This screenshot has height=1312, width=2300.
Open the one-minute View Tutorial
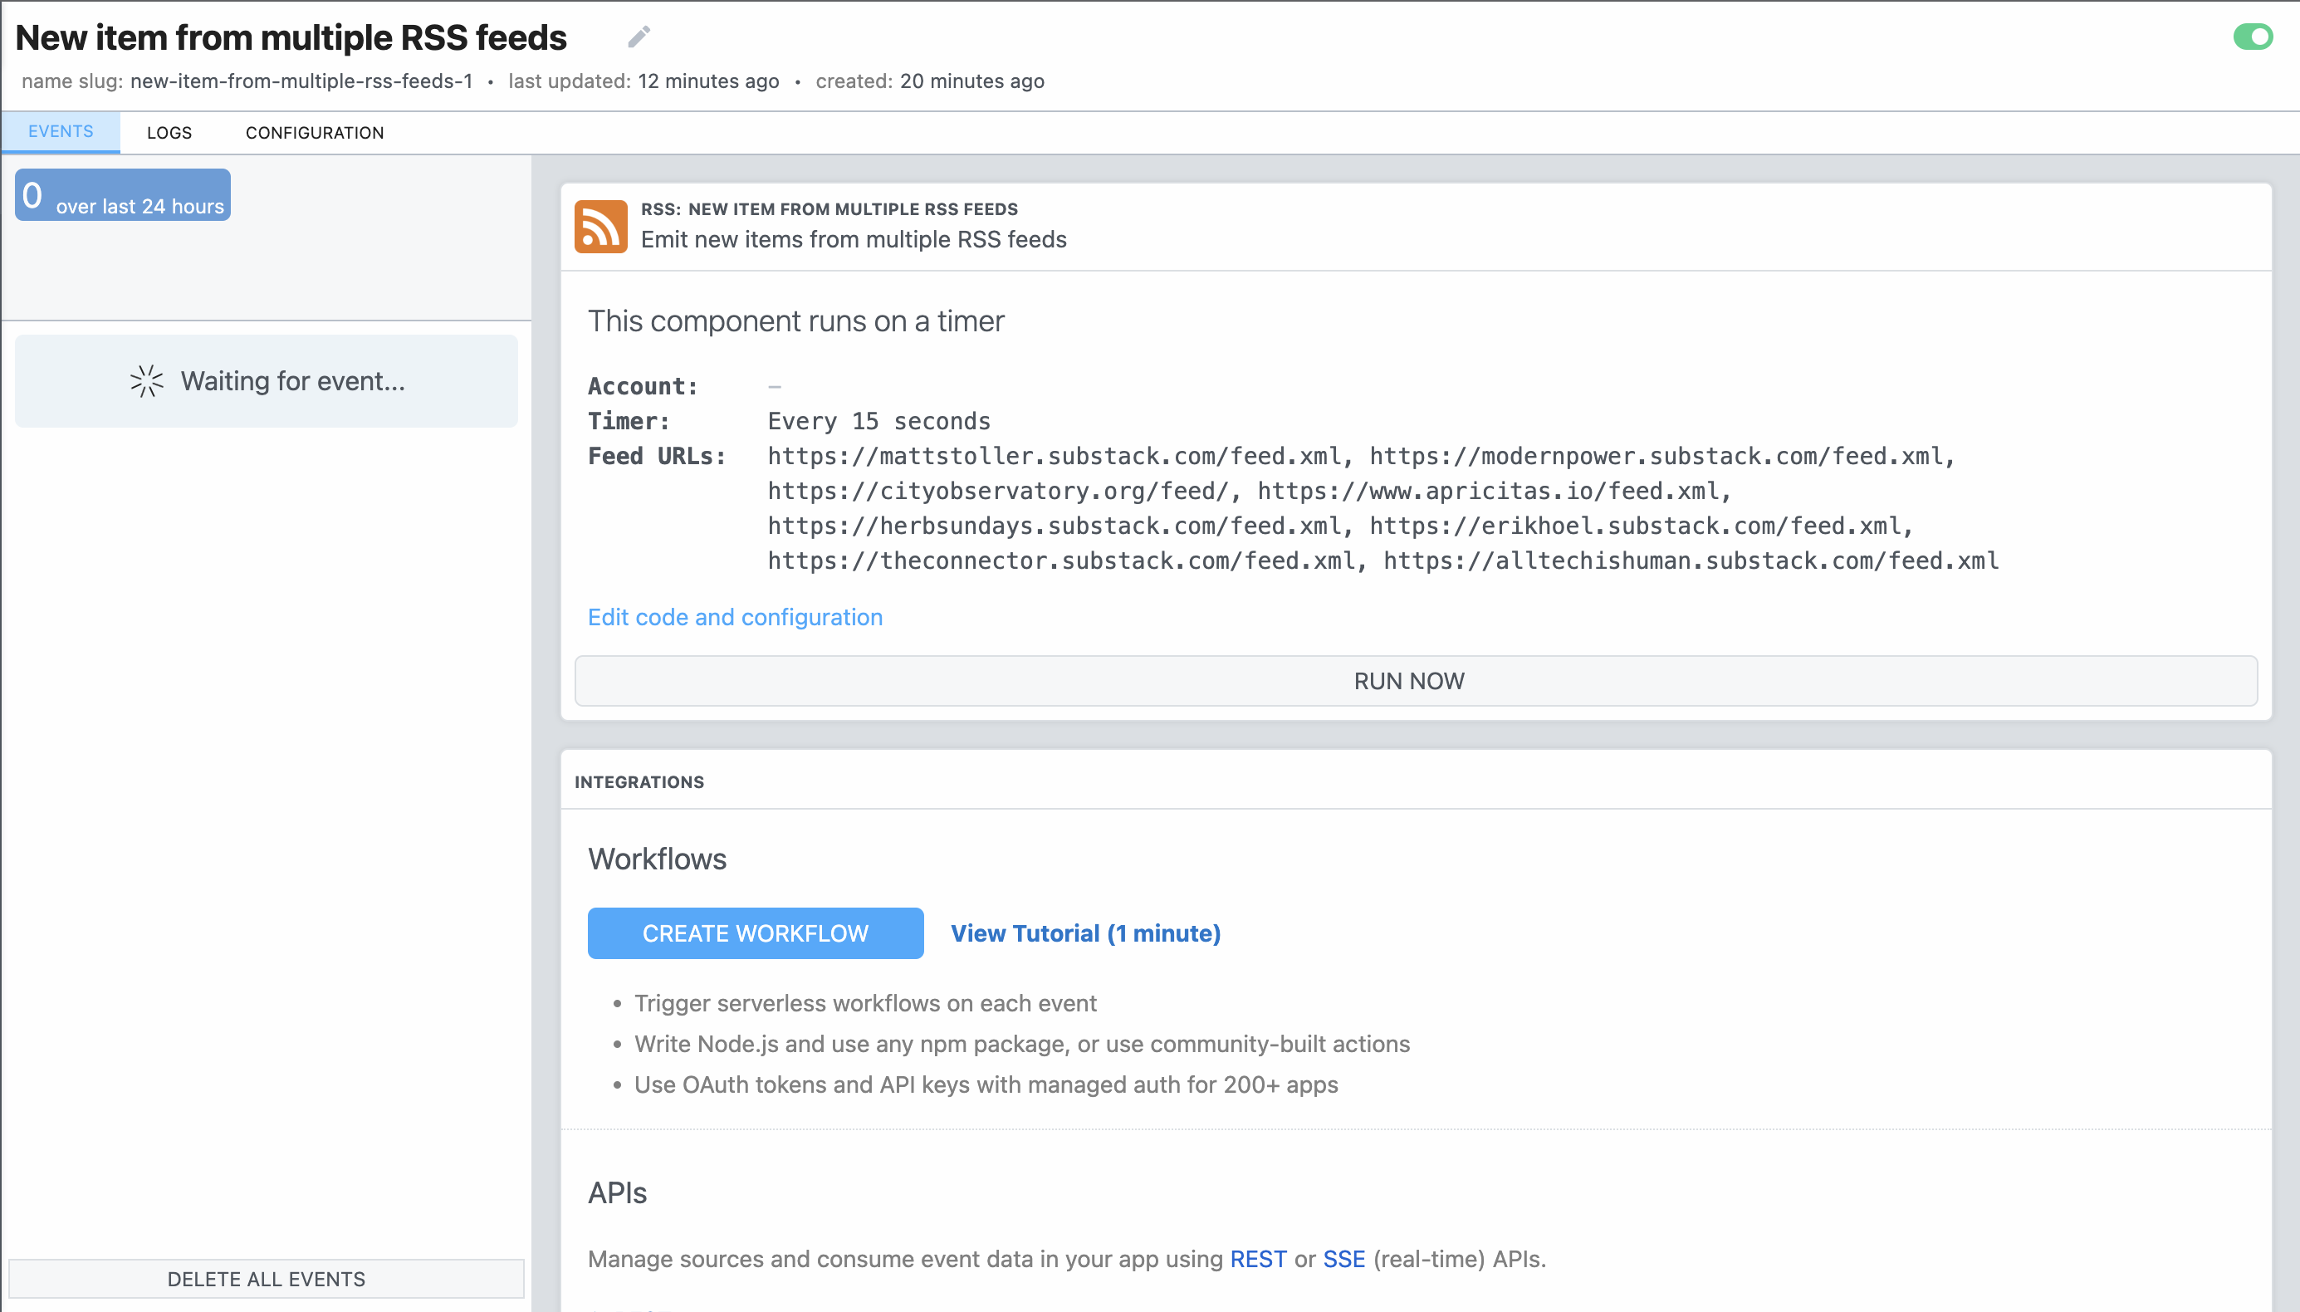[x=1084, y=933]
